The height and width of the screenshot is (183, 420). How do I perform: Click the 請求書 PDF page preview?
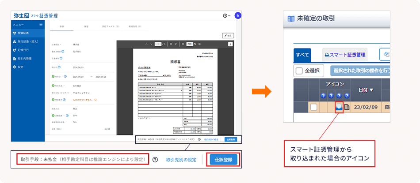click(x=175, y=92)
